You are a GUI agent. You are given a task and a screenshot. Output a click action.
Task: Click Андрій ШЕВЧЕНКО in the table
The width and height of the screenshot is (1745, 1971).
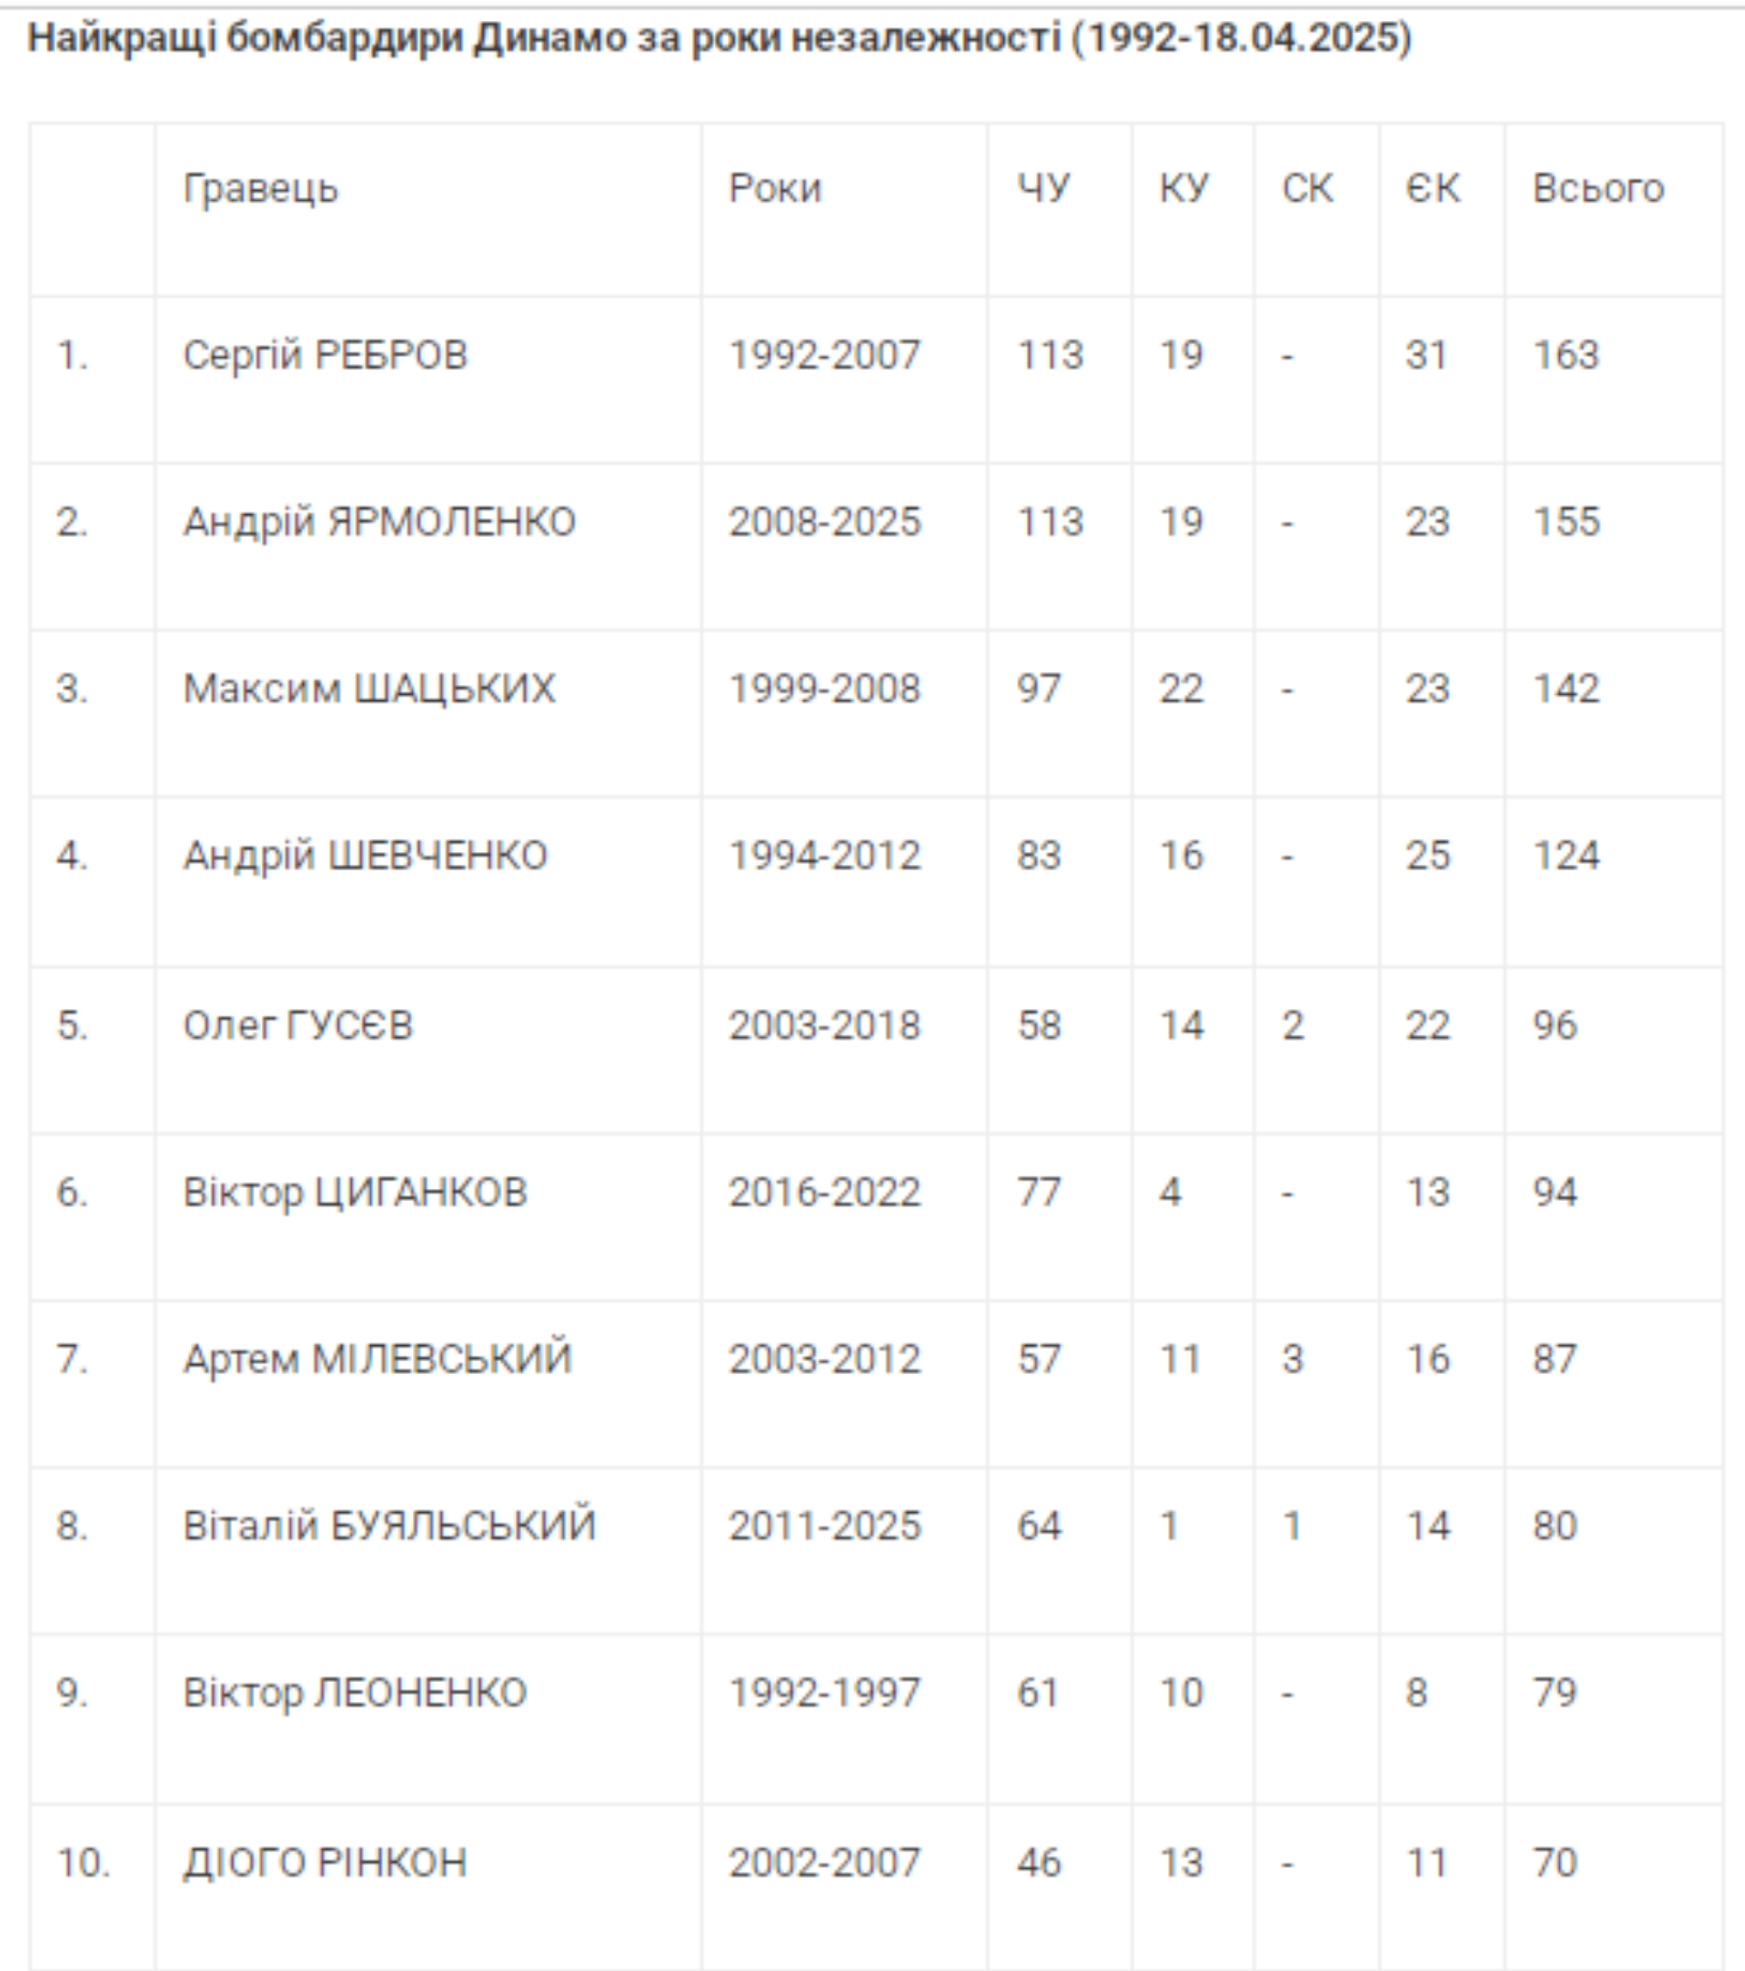pyautogui.click(x=366, y=856)
